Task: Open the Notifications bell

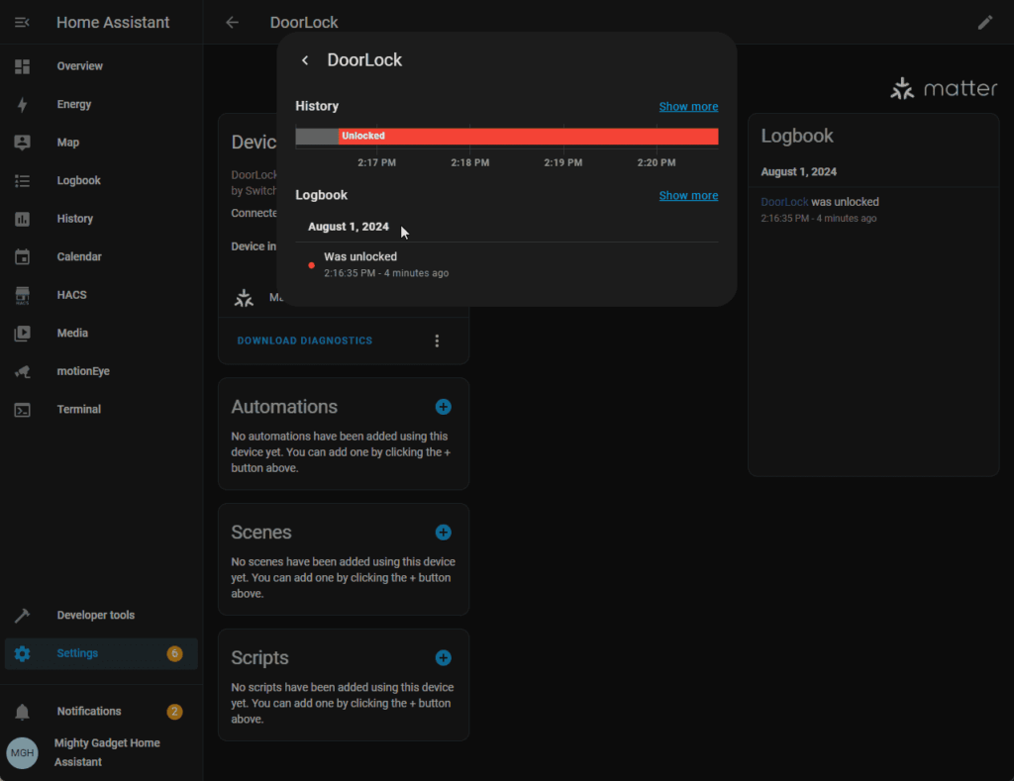Action: (23, 712)
